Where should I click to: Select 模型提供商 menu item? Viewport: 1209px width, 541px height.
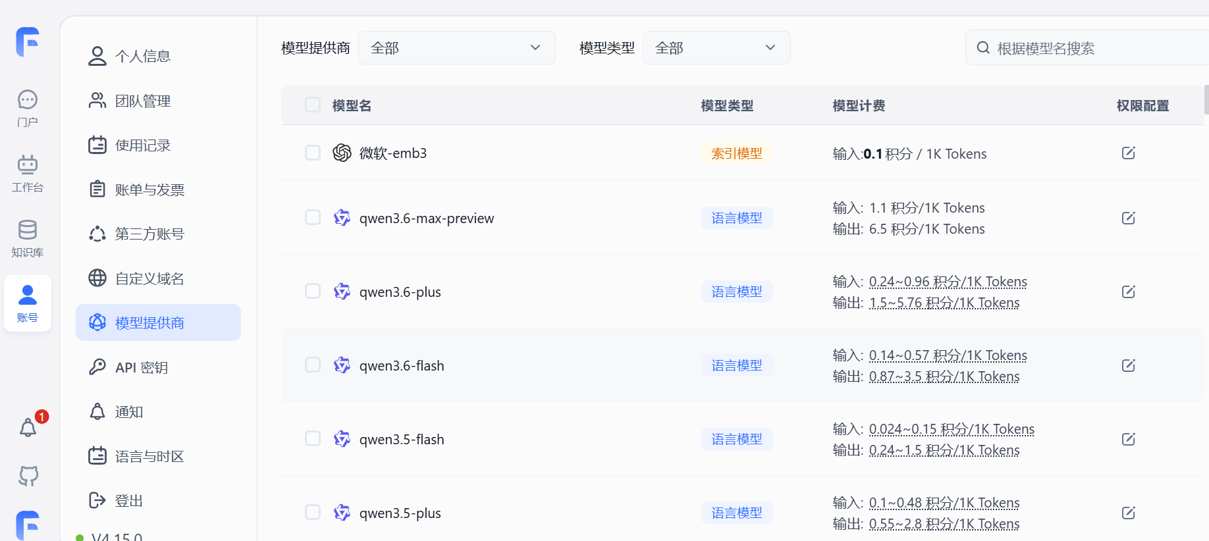pyautogui.click(x=158, y=322)
